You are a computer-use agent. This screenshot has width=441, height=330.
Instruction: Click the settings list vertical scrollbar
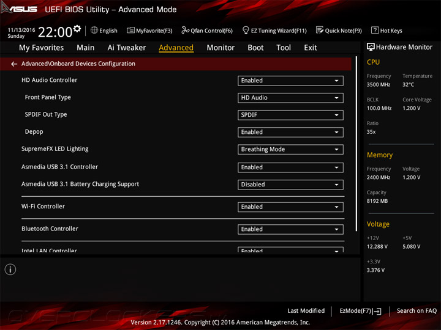pos(356,144)
